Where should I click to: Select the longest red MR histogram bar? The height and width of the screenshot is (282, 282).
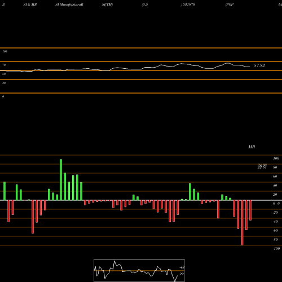(243, 223)
